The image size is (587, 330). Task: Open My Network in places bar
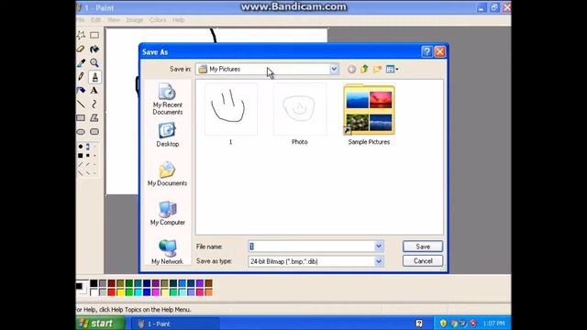click(x=167, y=251)
